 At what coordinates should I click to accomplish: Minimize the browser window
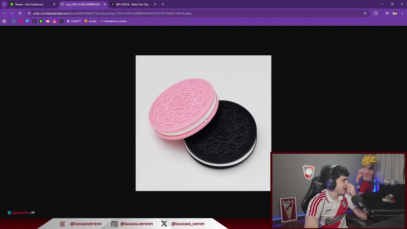point(383,4)
